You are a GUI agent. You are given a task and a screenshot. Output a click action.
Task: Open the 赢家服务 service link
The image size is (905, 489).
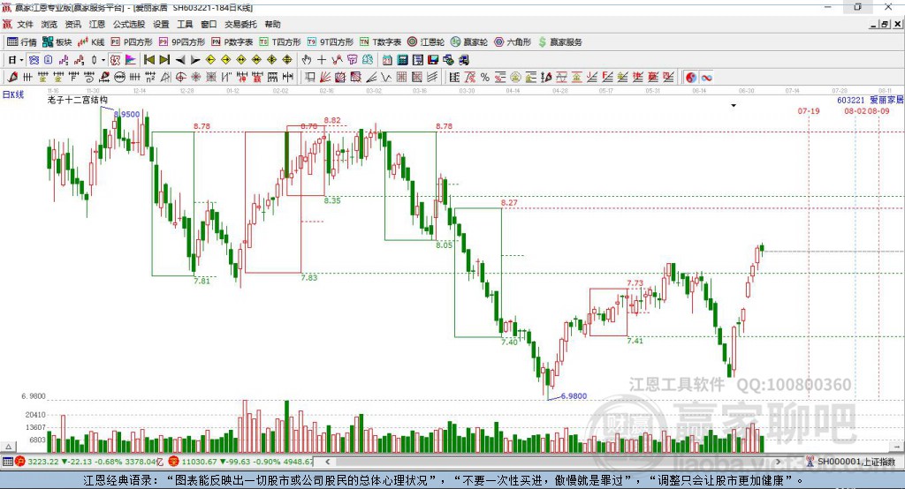559,42
